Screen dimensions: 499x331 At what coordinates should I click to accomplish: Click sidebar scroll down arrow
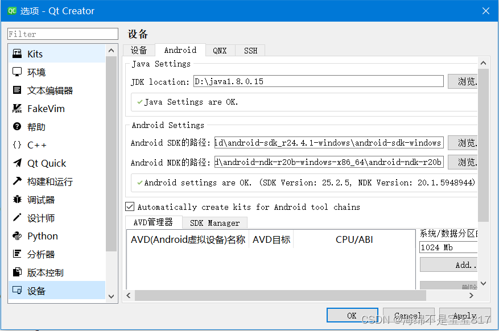[111, 296]
